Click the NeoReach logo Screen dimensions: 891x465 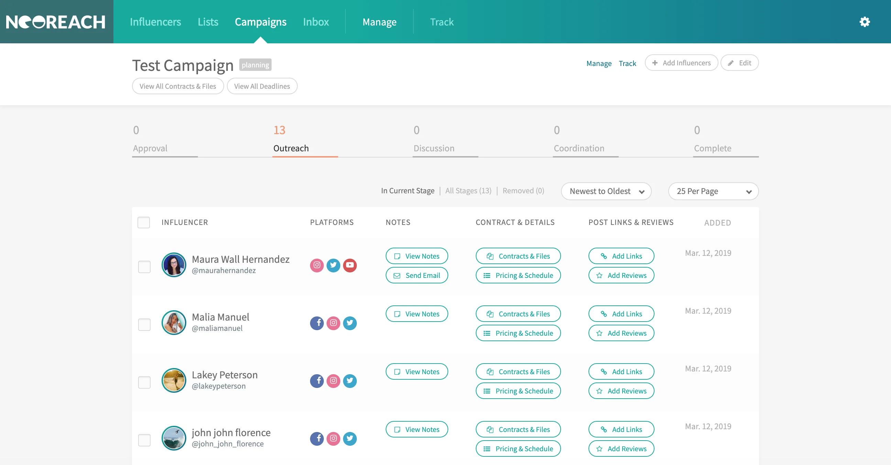[56, 22]
